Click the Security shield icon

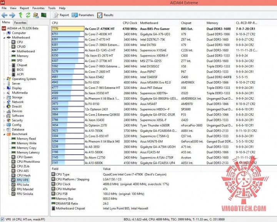(8, 120)
